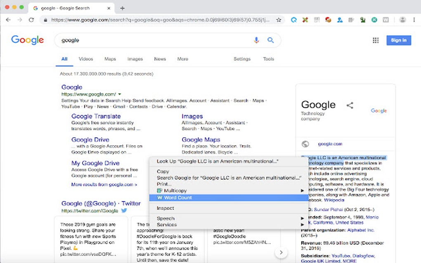
Task: Choose Search Google for selected text
Action: [x=229, y=178]
